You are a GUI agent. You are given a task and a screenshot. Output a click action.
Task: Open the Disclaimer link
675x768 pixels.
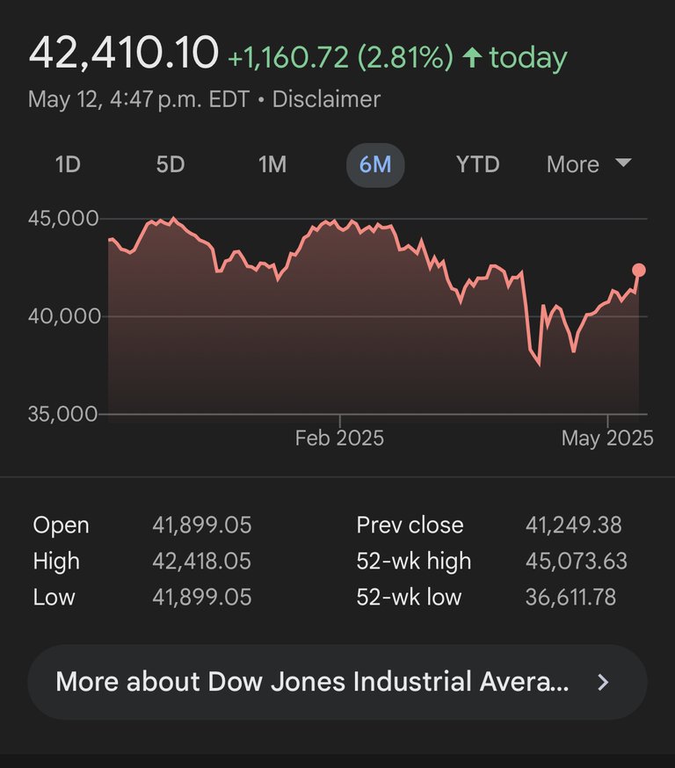(x=326, y=99)
